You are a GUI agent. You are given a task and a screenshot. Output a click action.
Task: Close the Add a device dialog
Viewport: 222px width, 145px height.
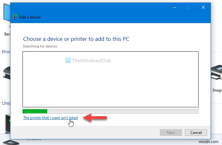pyautogui.click(x=203, y=7)
